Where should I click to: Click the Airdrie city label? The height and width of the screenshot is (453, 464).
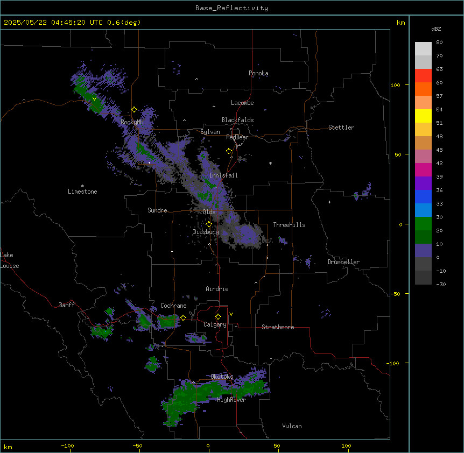click(217, 289)
